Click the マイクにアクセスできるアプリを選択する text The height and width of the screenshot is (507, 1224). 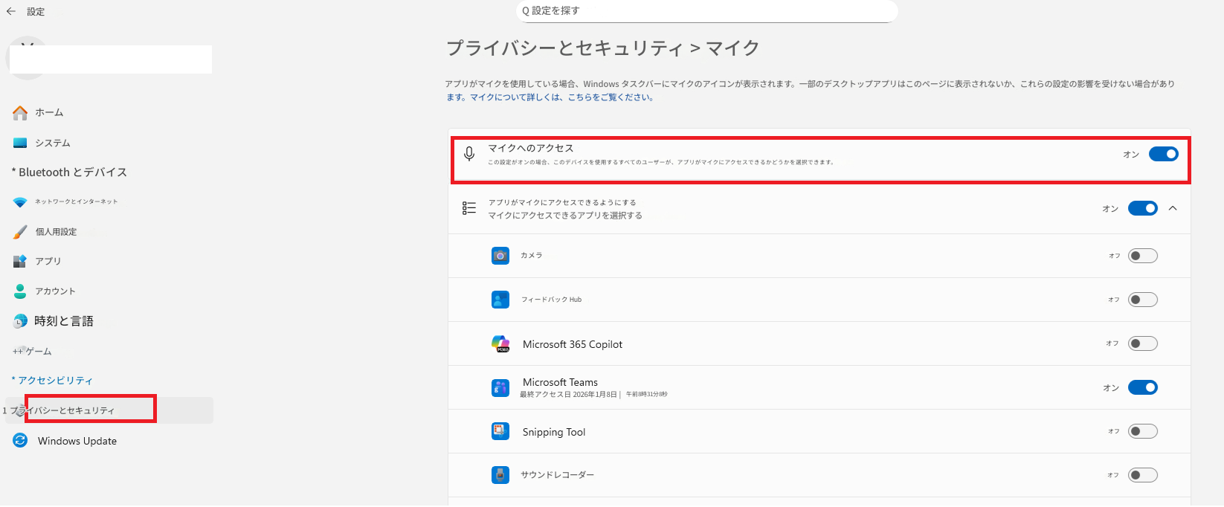click(x=565, y=216)
